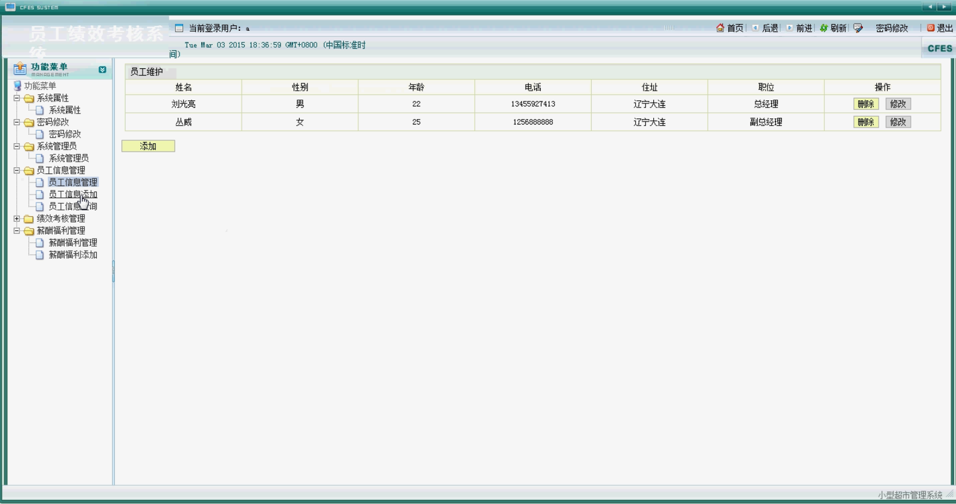
Task: Edit employee 刘光亮 with 修改
Action: (898, 104)
